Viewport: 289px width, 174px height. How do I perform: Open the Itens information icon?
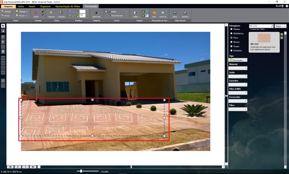click(154, 14)
